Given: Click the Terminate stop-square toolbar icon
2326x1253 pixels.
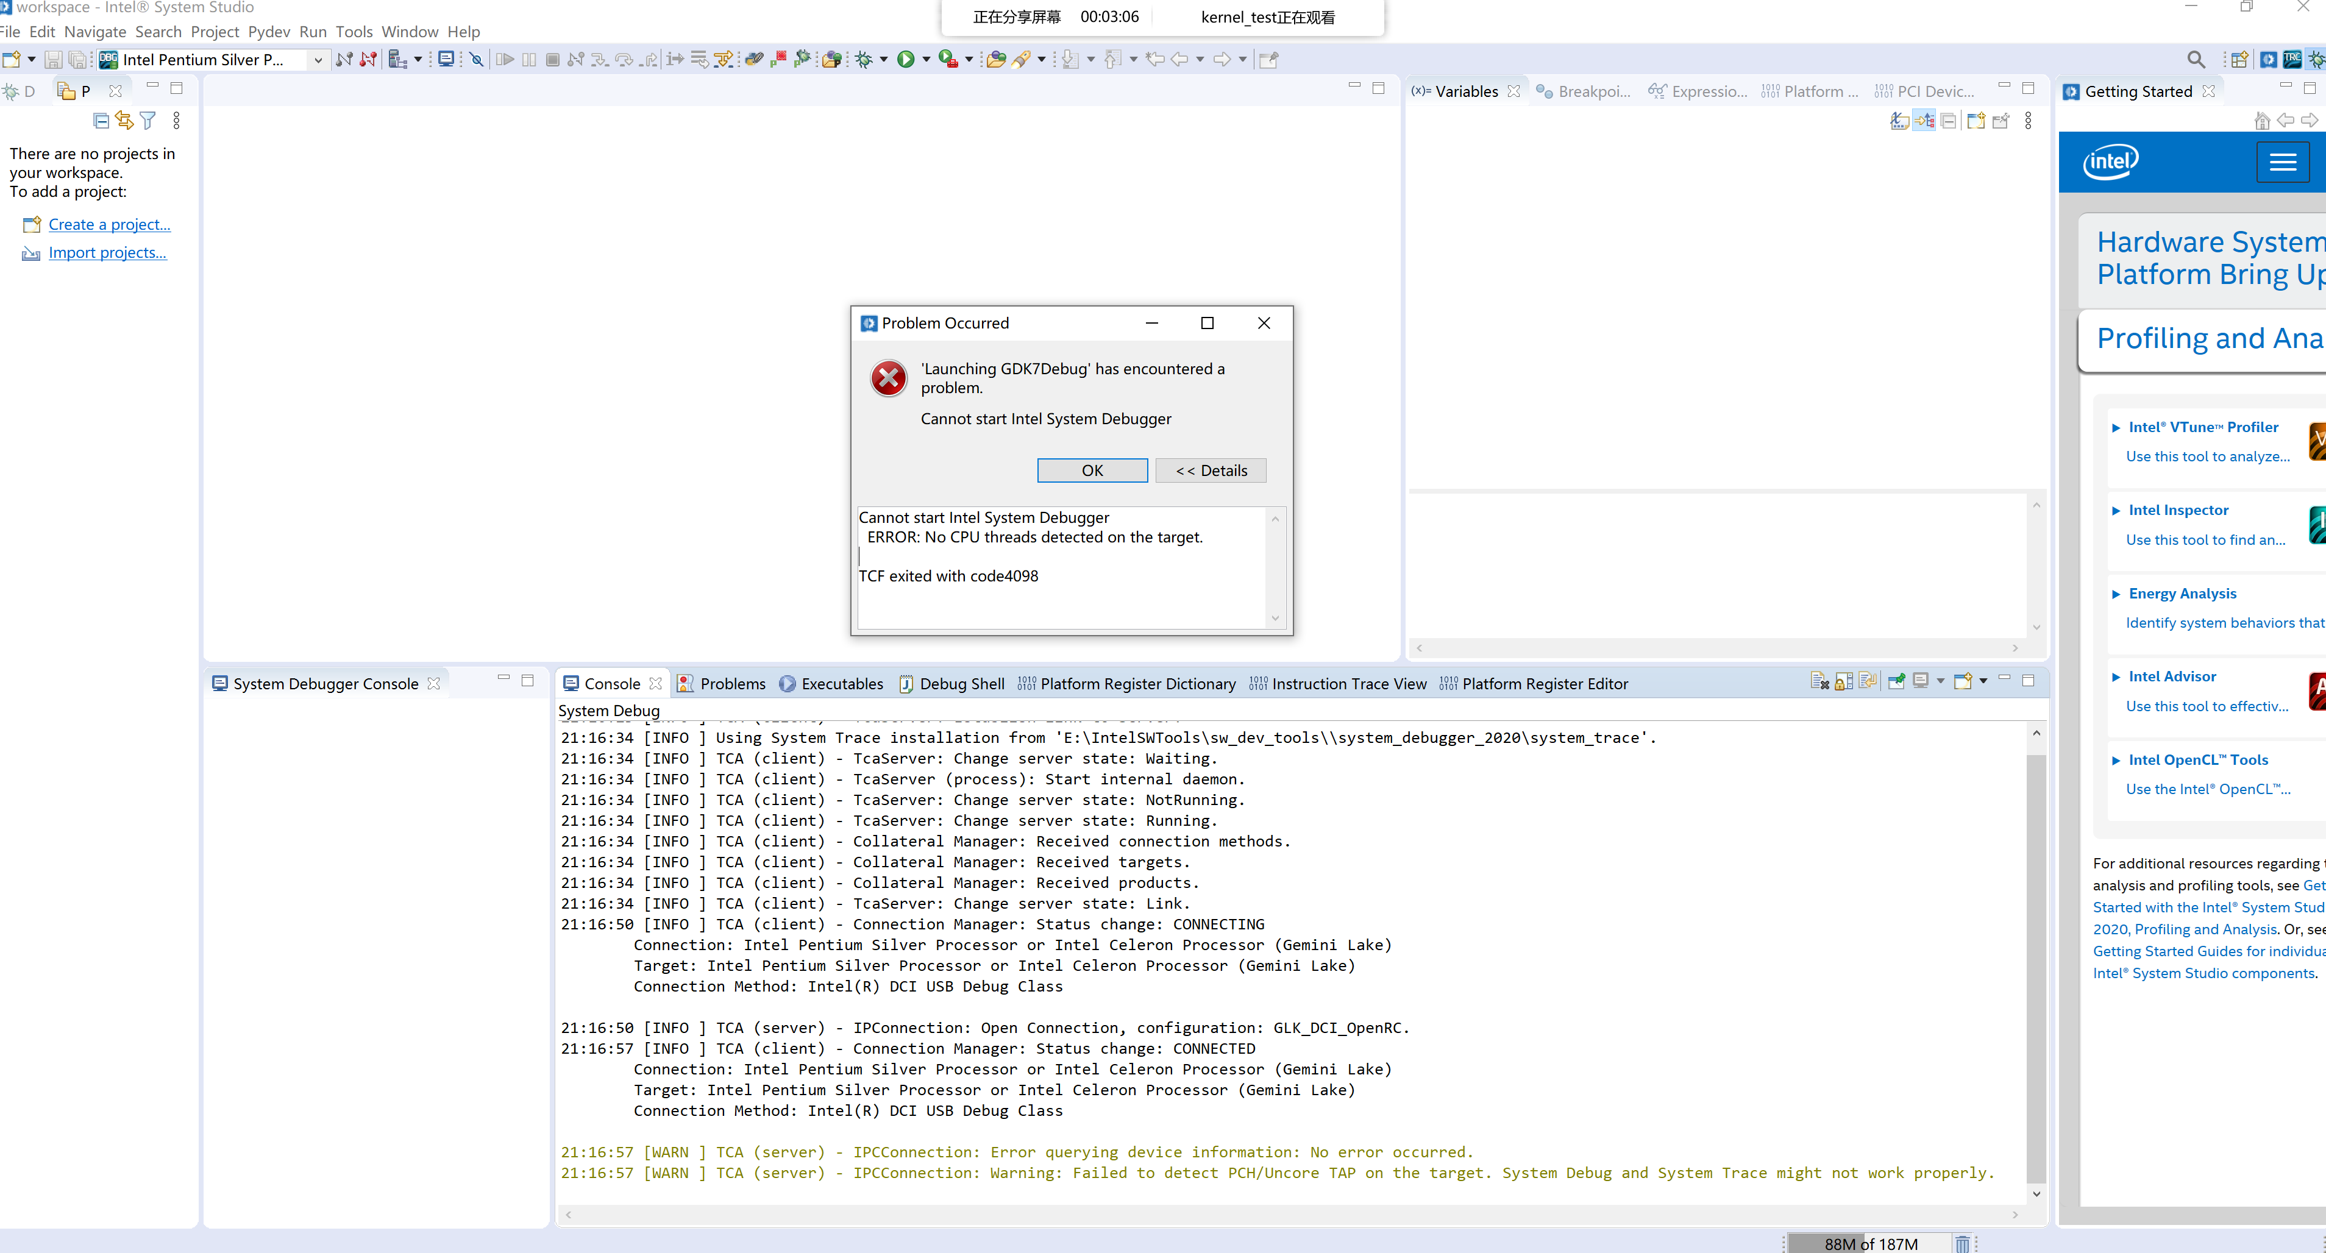Looking at the screenshot, I should [553, 60].
